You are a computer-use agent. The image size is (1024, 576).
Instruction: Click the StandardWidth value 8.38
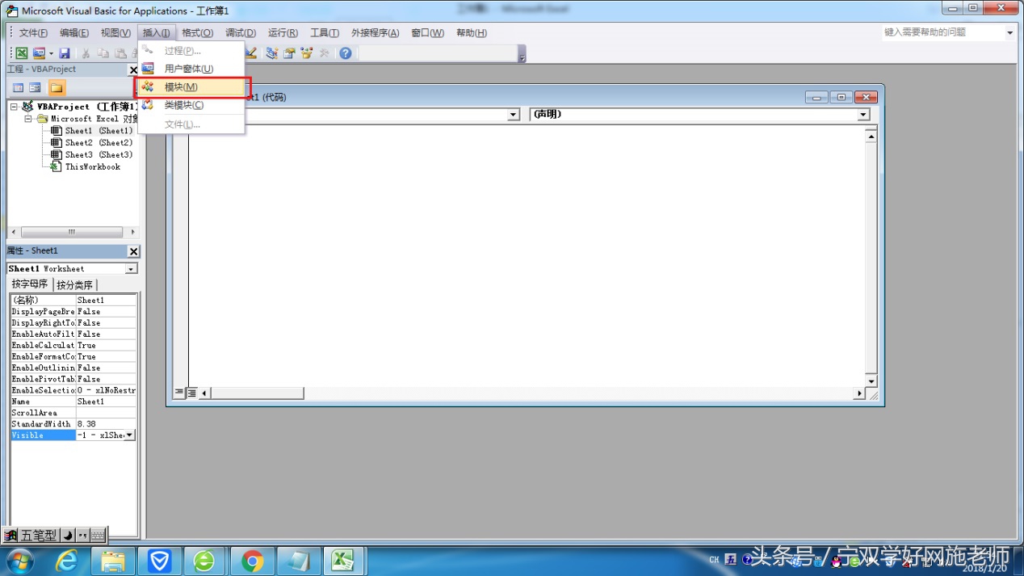[106, 423]
